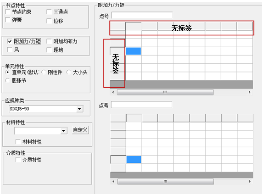Open the SDGJ6-90 应规种类 dropdown
The width and height of the screenshot is (262, 195).
[x=79, y=109]
